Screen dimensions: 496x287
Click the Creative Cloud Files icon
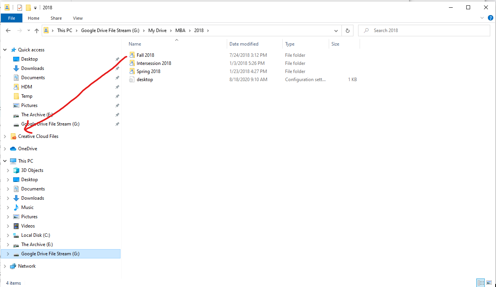[13, 136]
